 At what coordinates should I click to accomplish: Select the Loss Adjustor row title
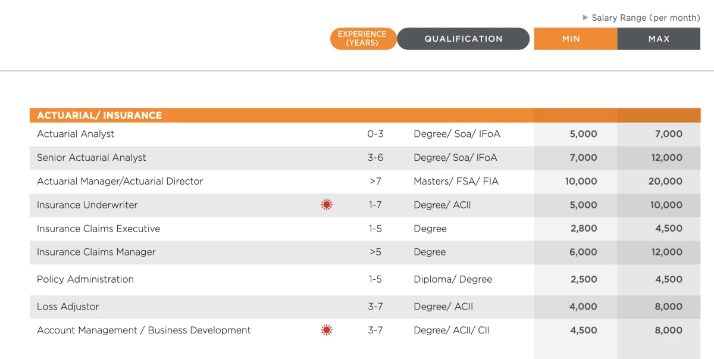pyautogui.click(x=68, y=307)
